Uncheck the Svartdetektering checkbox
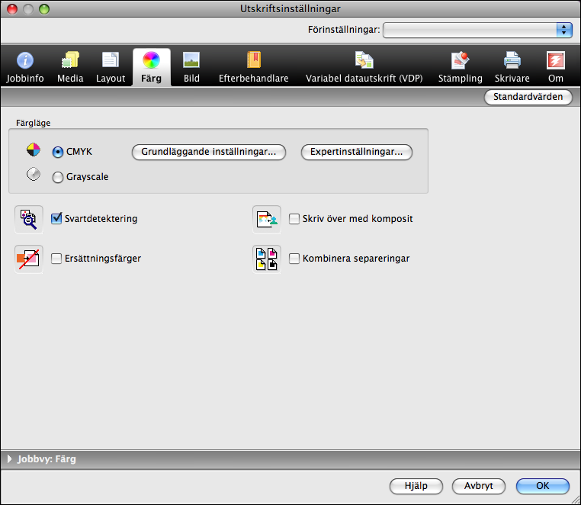This screenshot has width=581, height=505. [x=56, y=219]
